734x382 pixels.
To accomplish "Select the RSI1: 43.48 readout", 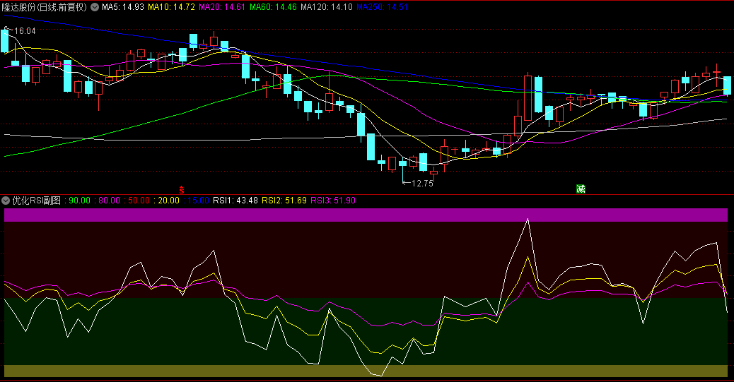I will [235, 201].
